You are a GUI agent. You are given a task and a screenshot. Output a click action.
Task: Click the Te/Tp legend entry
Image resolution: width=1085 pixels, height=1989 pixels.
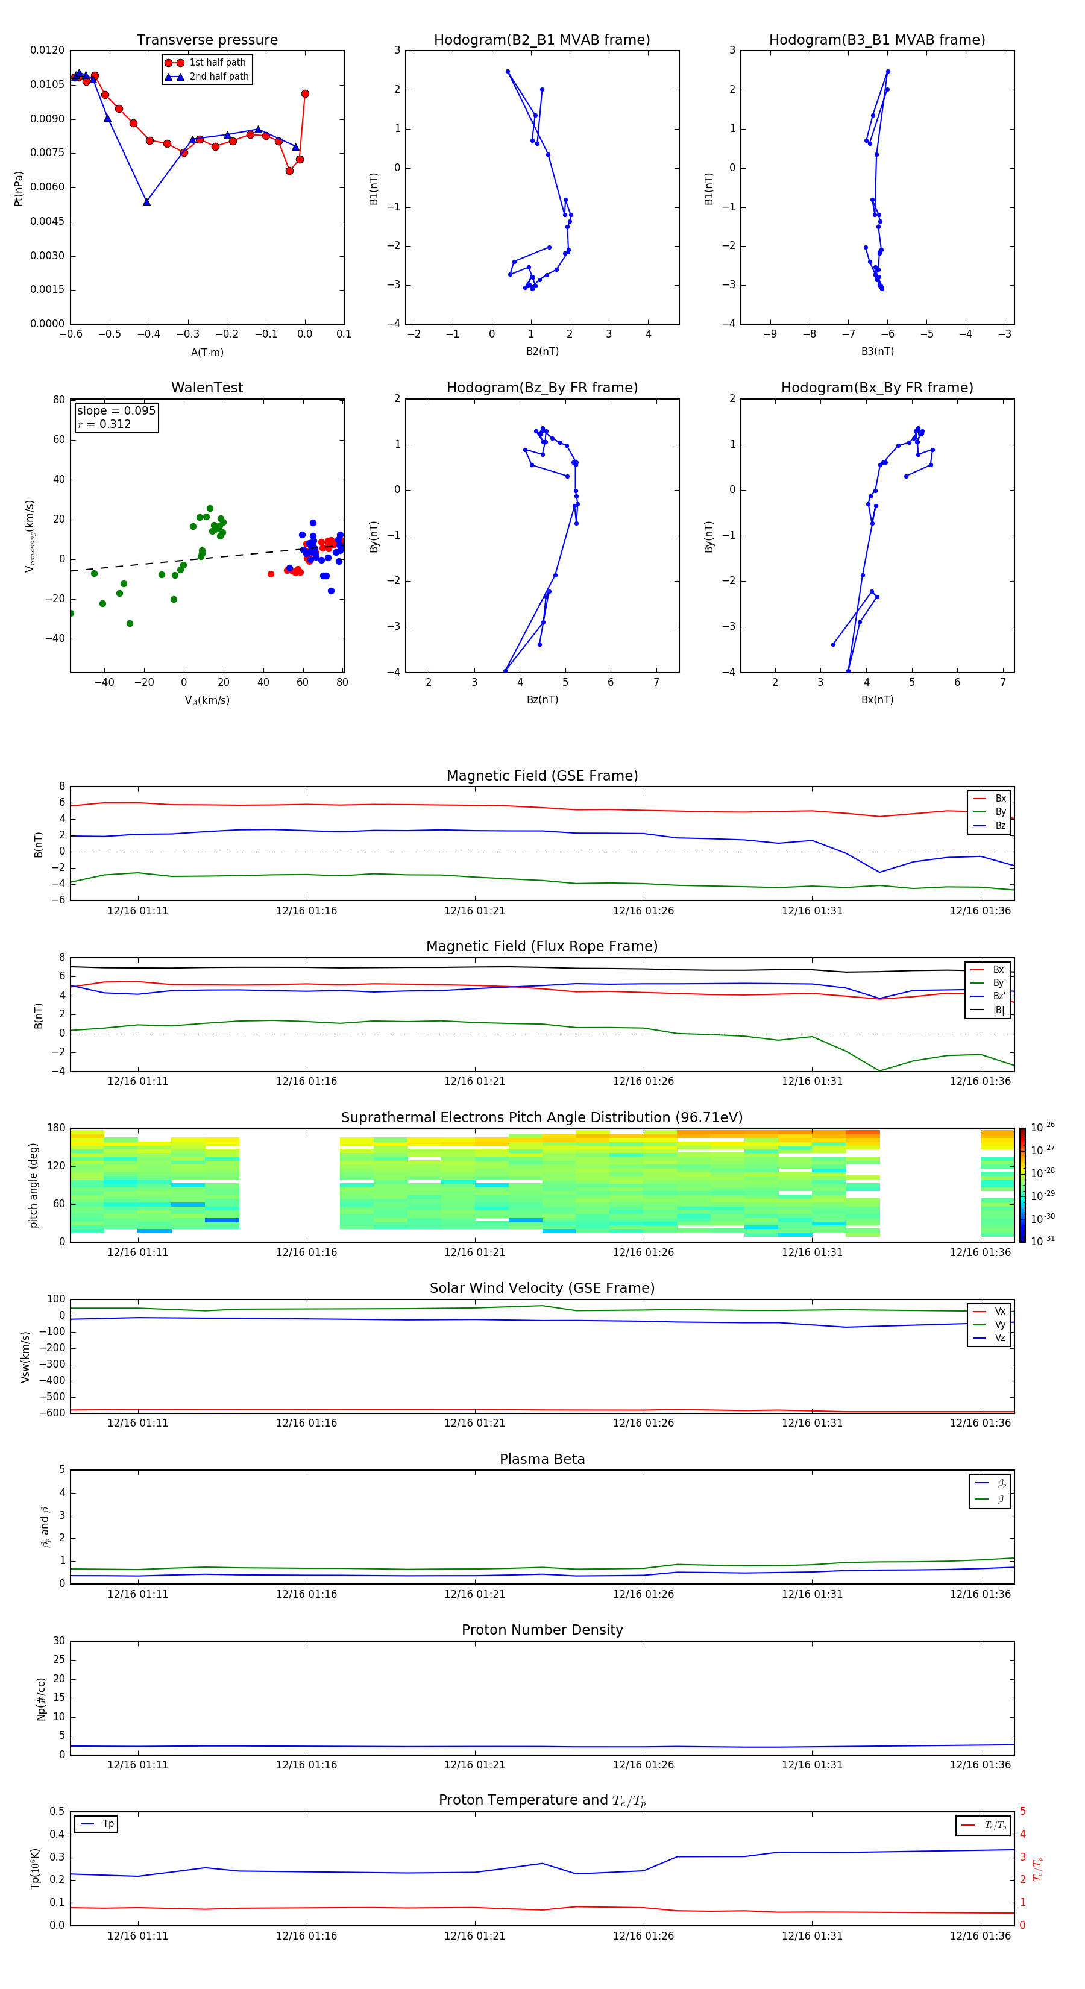click(x=984, y=1825)
